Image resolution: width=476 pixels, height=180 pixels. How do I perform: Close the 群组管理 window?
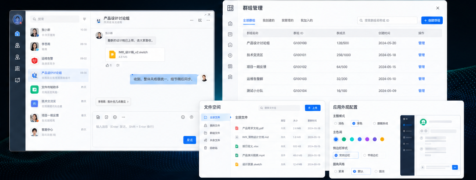[438, 8]
